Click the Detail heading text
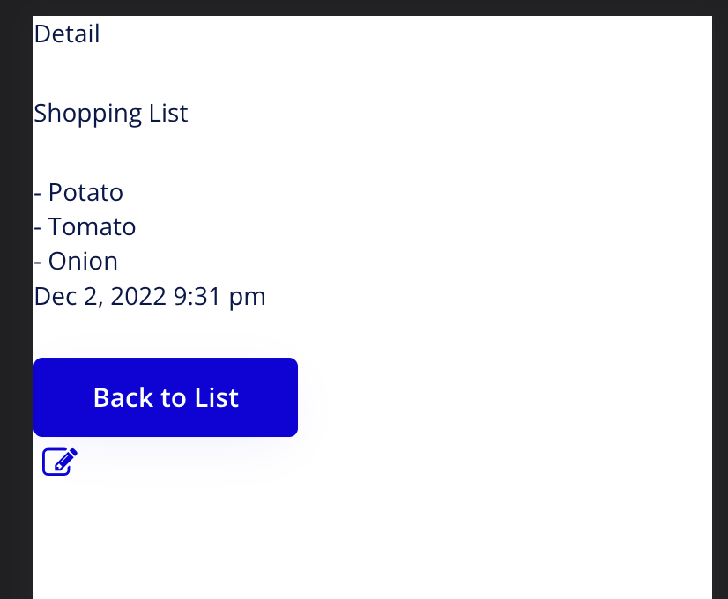This screenshot has width=728, height=599. (x=67, y=34)
